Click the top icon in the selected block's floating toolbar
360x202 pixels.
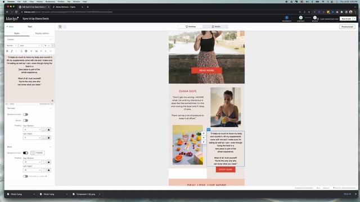pos(204,134)
